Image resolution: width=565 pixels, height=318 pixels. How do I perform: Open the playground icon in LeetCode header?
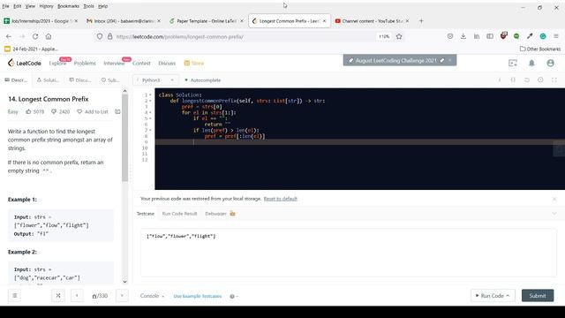pyautogui.click(x=513, y=63)
